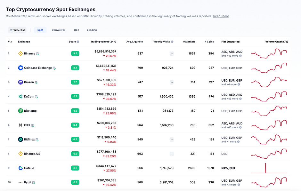This screenshot has height=191, width=301.
Task: Click the KuCoin logo icon
Action: pos(20,96)
